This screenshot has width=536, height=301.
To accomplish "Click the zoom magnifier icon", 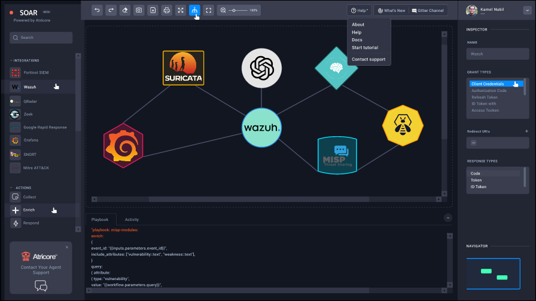I will click(223, 10).
